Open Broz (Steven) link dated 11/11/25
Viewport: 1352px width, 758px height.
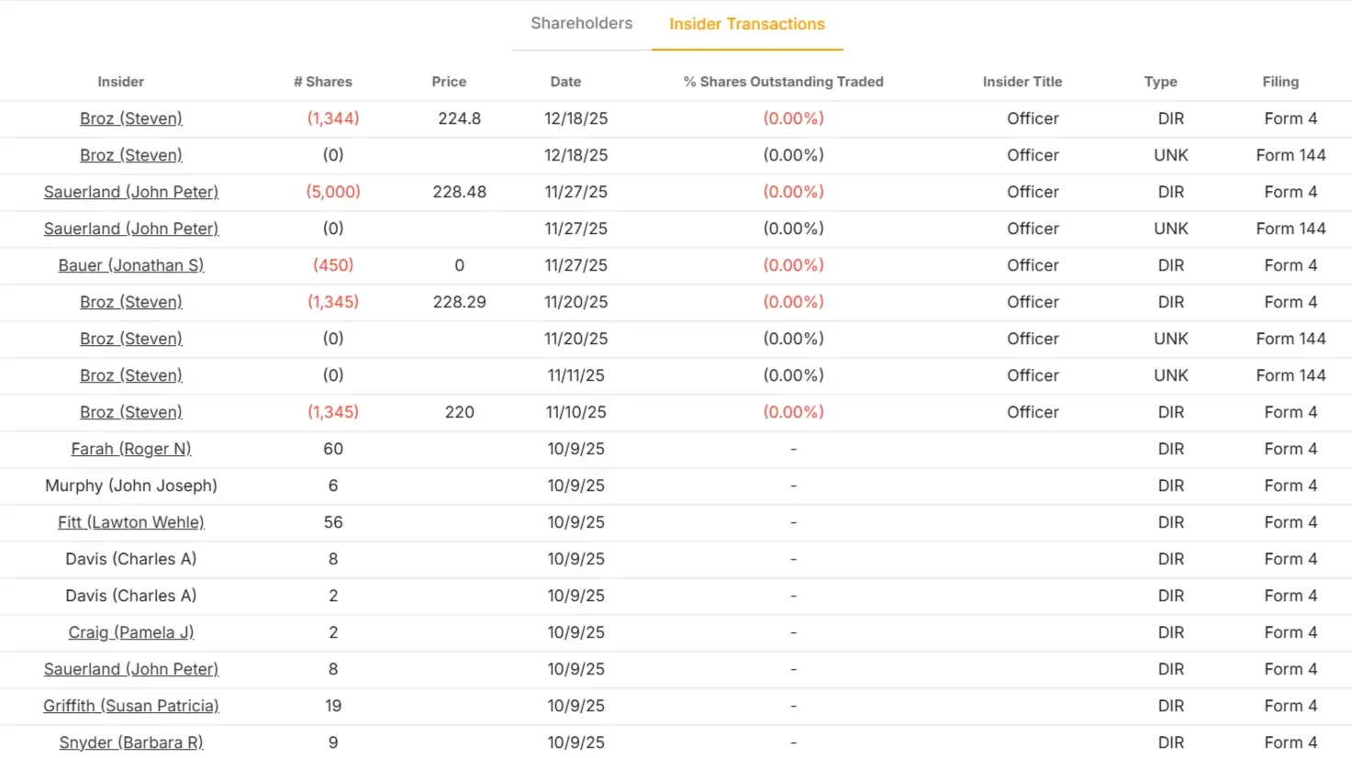pyautogui.click(x=131, y=375)
